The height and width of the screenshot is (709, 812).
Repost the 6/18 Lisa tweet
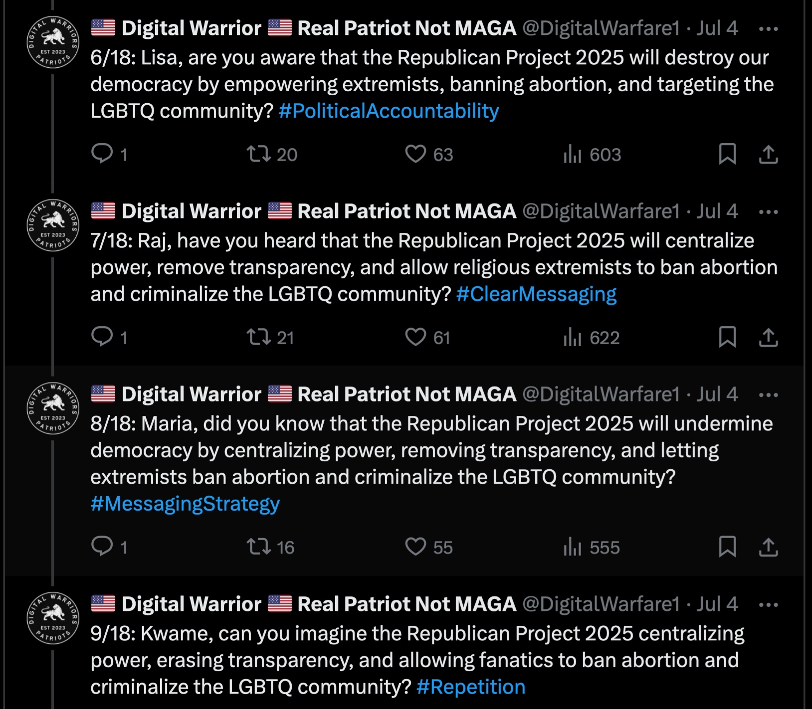point(259,154)
